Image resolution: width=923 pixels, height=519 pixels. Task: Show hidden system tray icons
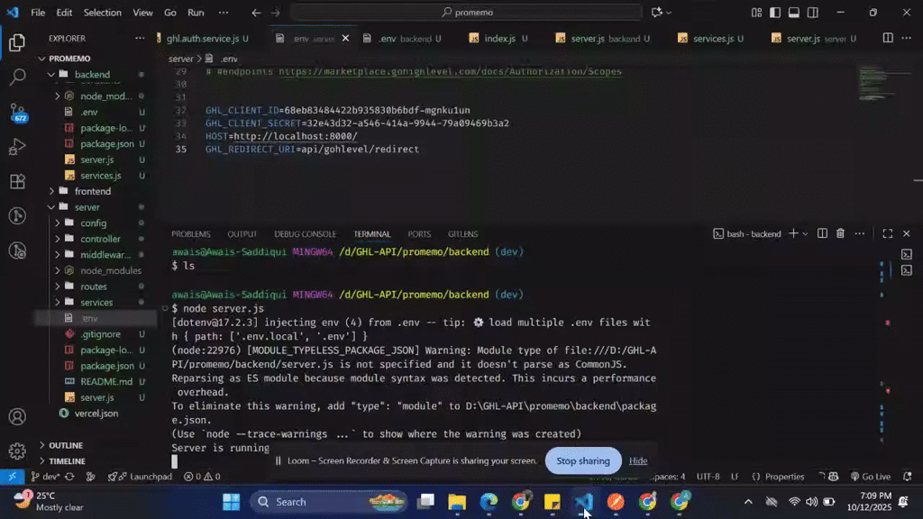tap(748, 501)
